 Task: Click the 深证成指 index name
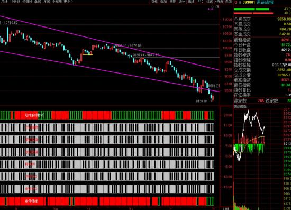click(x=265, y=3)
